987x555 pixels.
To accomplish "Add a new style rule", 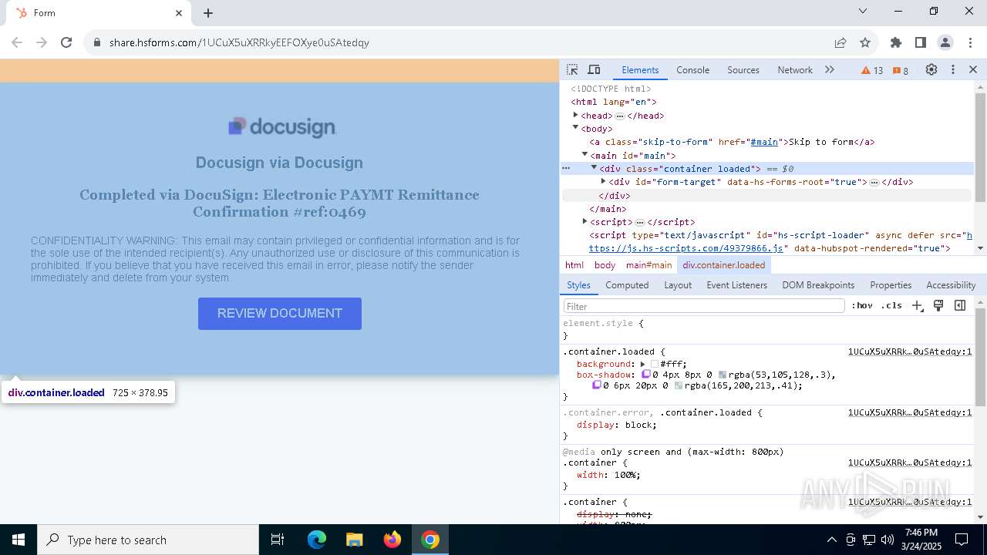I will [917, 306].
